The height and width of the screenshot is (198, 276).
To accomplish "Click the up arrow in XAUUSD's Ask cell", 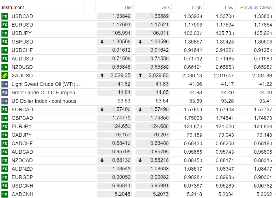I will click(140, 76).
